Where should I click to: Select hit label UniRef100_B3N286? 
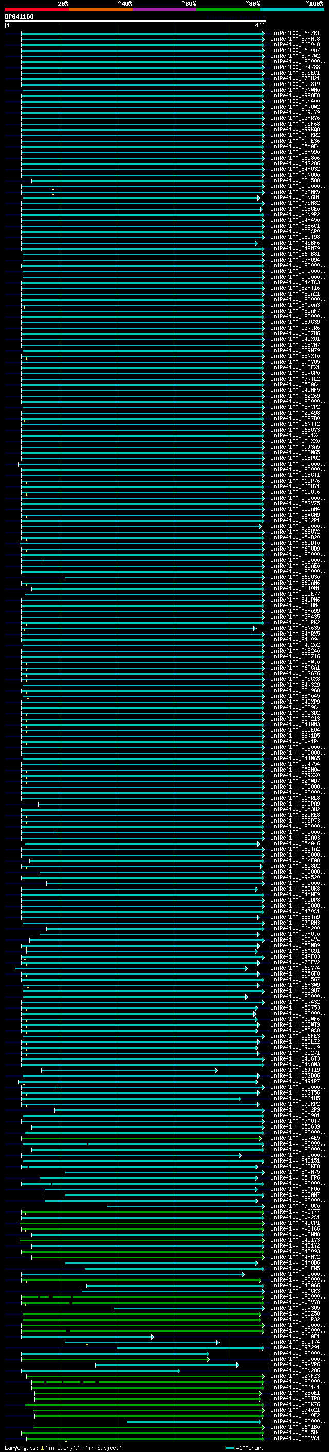[295, 1370]
